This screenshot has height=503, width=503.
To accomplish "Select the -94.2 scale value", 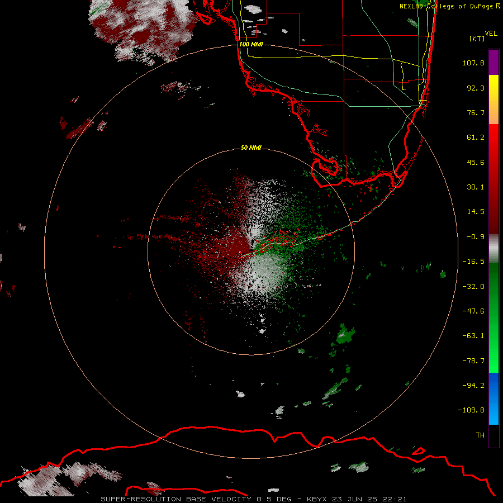I will [x=473, y=386].
